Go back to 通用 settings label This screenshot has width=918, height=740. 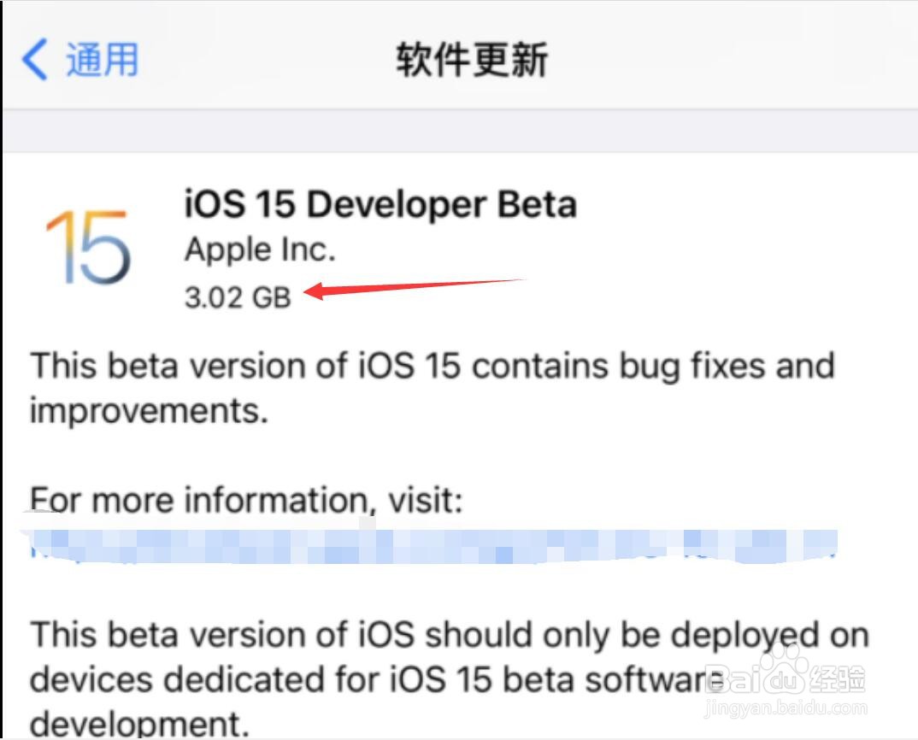coord(102,60)
